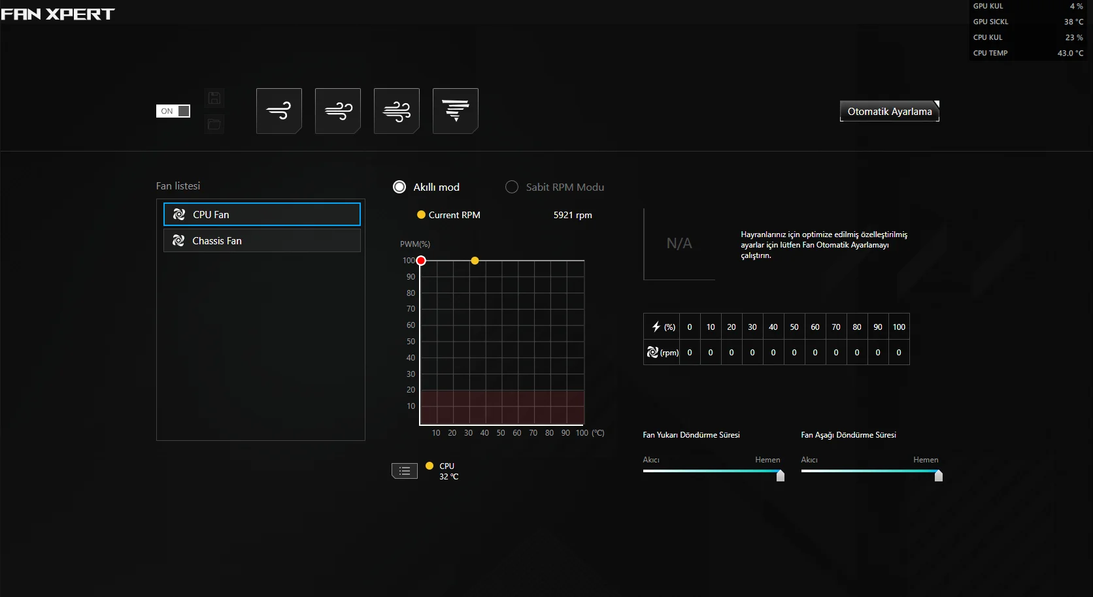Click the CPU KUL usage readout
Screen dimensions: 1093x597
click(x=1028, y=37)
